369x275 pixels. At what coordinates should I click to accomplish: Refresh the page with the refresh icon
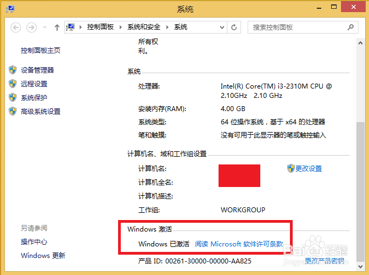pyautogui.click(x=234, y=28)
